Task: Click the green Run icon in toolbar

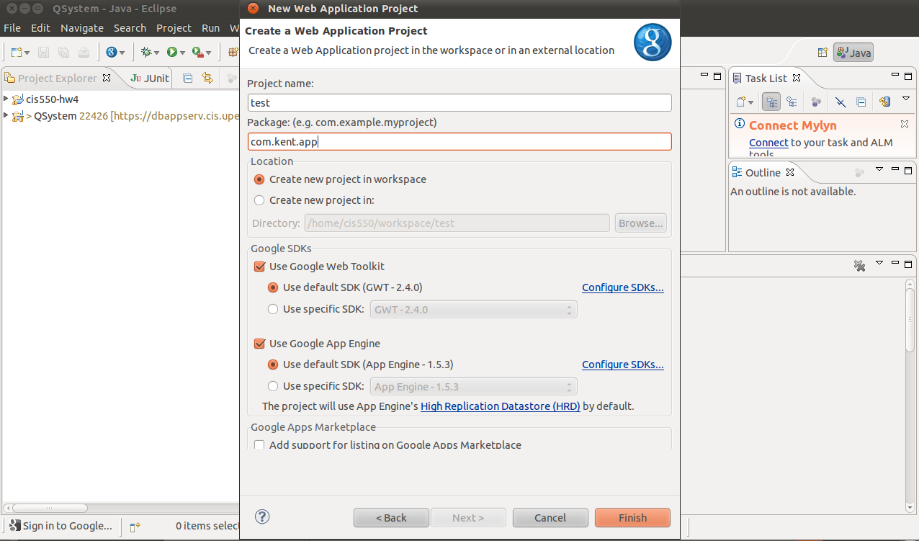Action: (x=172, y=52)
